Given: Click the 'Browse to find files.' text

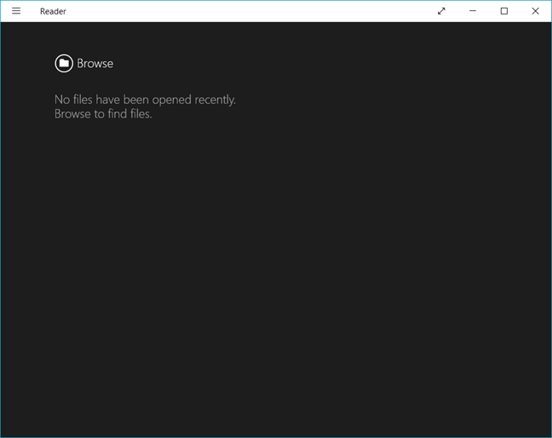Looking at the screenshot, I should [x=103, y=114].
